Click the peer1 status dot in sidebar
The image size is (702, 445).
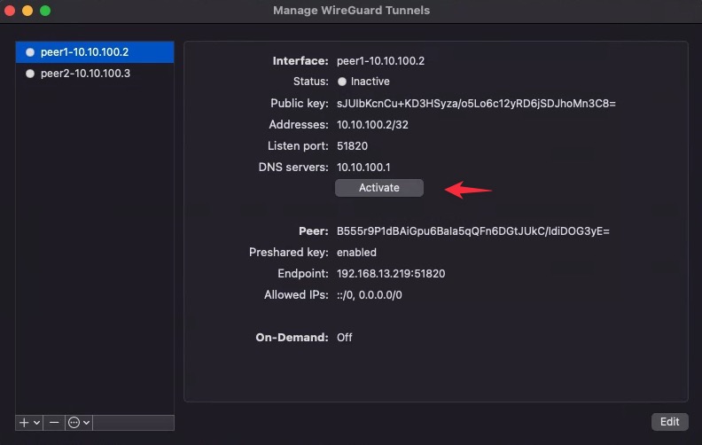coord(30,52)
